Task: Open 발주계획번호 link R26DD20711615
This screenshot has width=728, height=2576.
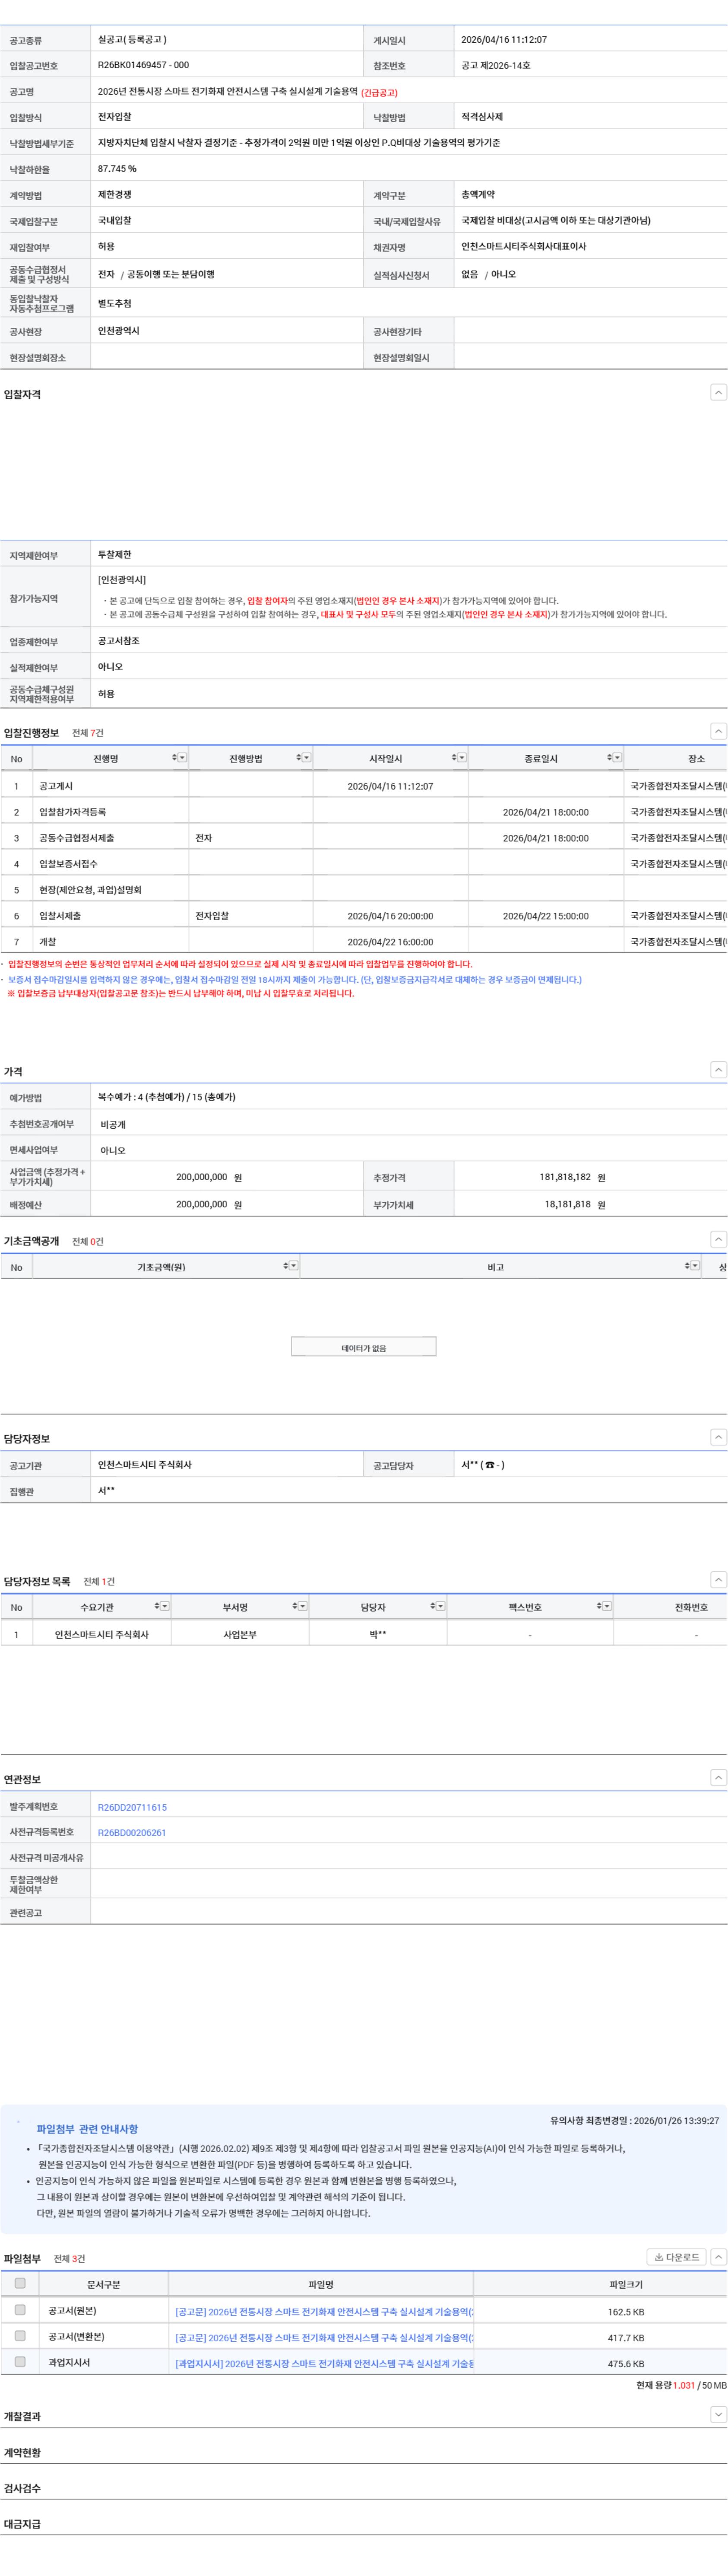Action: pyautogui.click(x=132, y=1807)
